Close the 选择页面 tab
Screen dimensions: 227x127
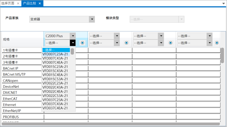tap(18, 3)
